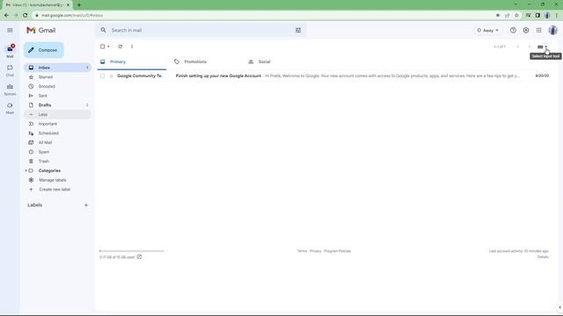Go to the older page arrow
Image resolution: width=563 pixels, height=316 pixels.
pos(530,47)
